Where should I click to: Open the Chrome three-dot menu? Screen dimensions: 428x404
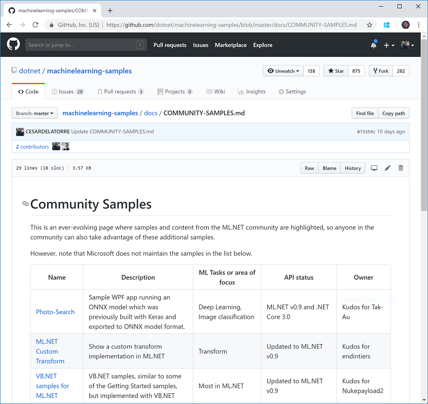click(x=418, y=25)
